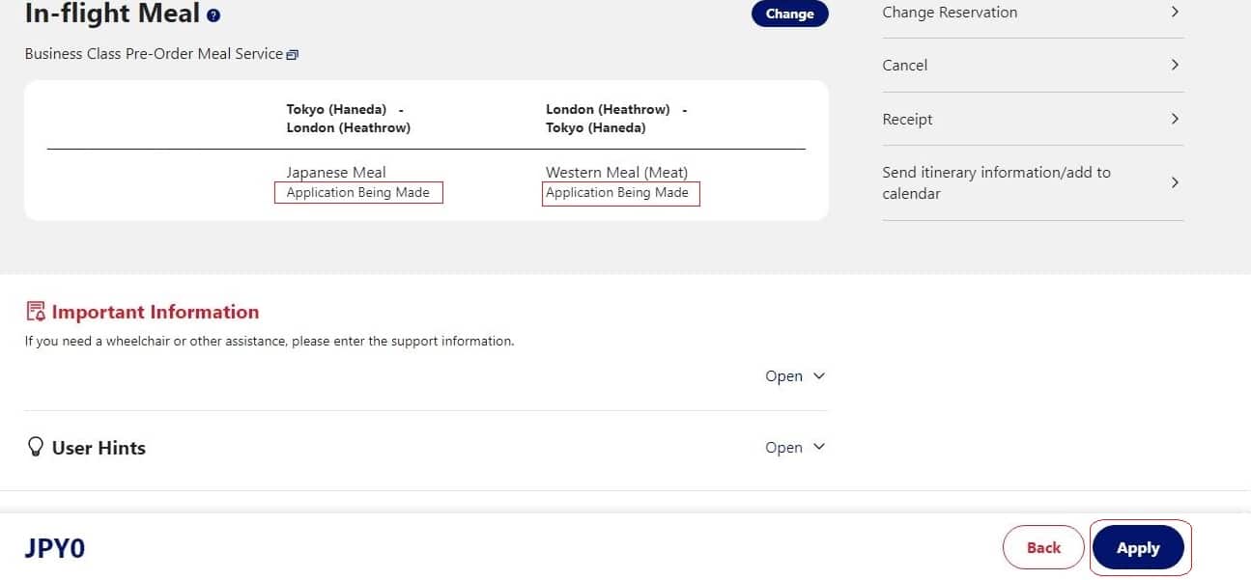
Task: Expand the Important Information section with Open
Action: [x=783, y=376]
